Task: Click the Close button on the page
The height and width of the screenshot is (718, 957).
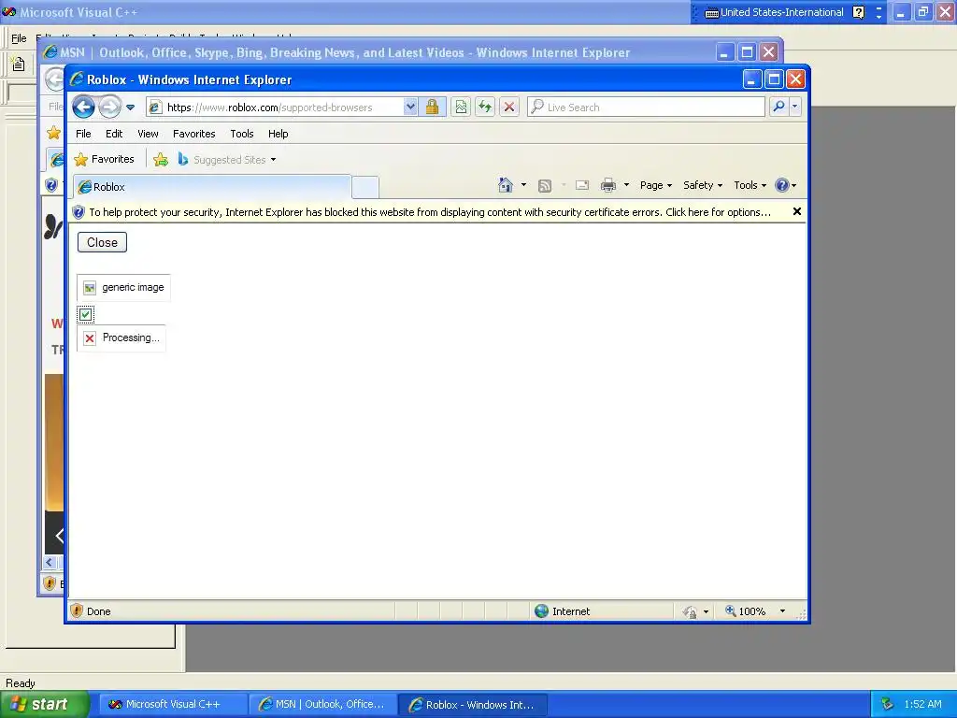Action: click(x=102, y=242)
